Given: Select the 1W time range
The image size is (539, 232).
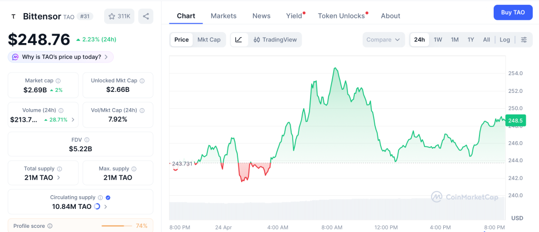Looking at the screenshot, I should 438,40.
